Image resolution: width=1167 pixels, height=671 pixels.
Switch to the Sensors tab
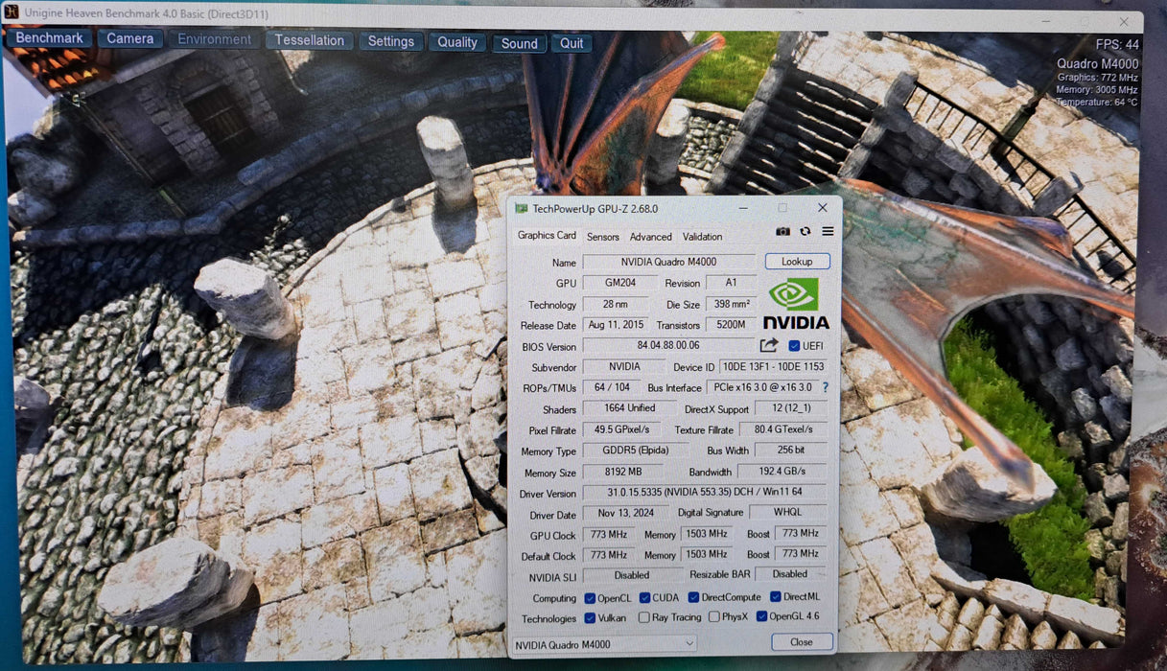(x=602, y=237)
